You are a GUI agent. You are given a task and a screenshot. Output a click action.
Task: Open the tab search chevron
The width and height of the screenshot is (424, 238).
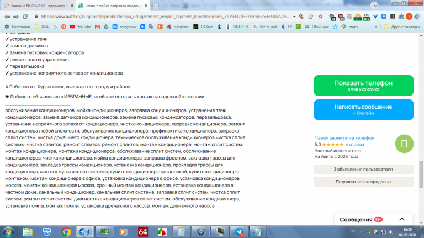375,6
